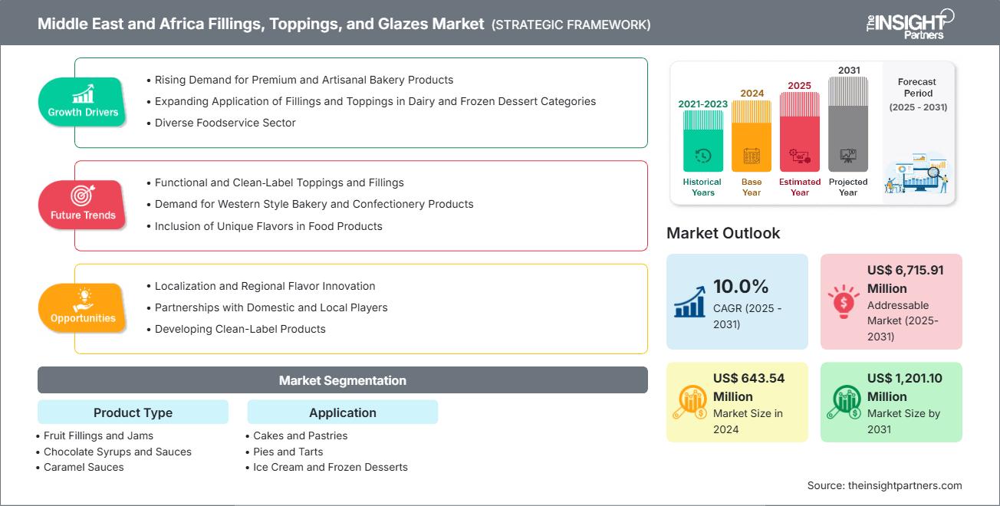
Task: Select the Growth Drivers label badge
Action: (83, 101)
